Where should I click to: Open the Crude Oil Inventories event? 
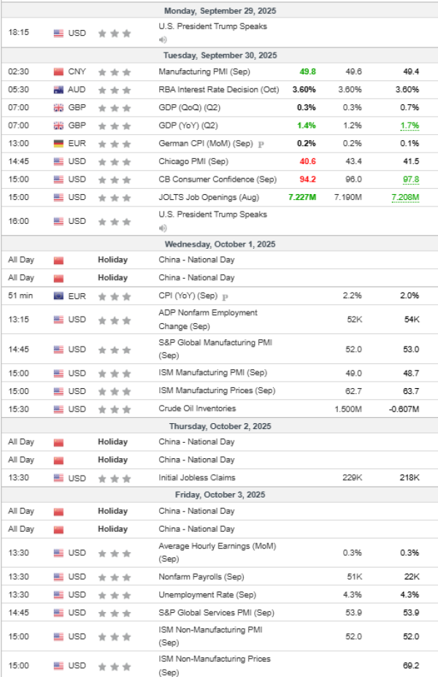pyautogui.click(x=197, y=409)
